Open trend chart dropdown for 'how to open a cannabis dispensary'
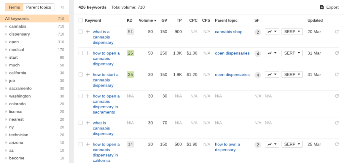 pyautogui.click(x=272, y=53)
